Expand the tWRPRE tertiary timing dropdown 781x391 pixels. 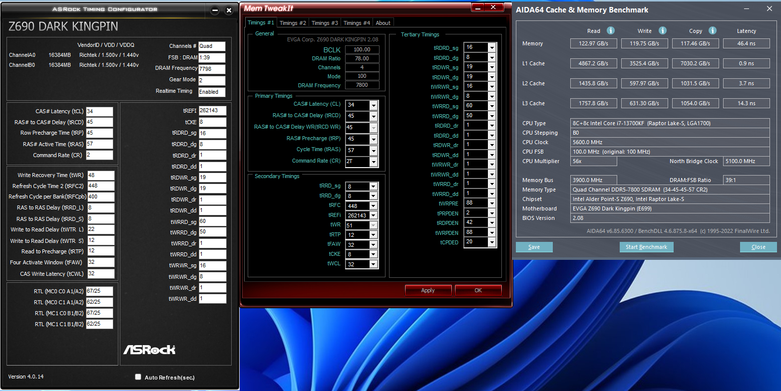492,203
